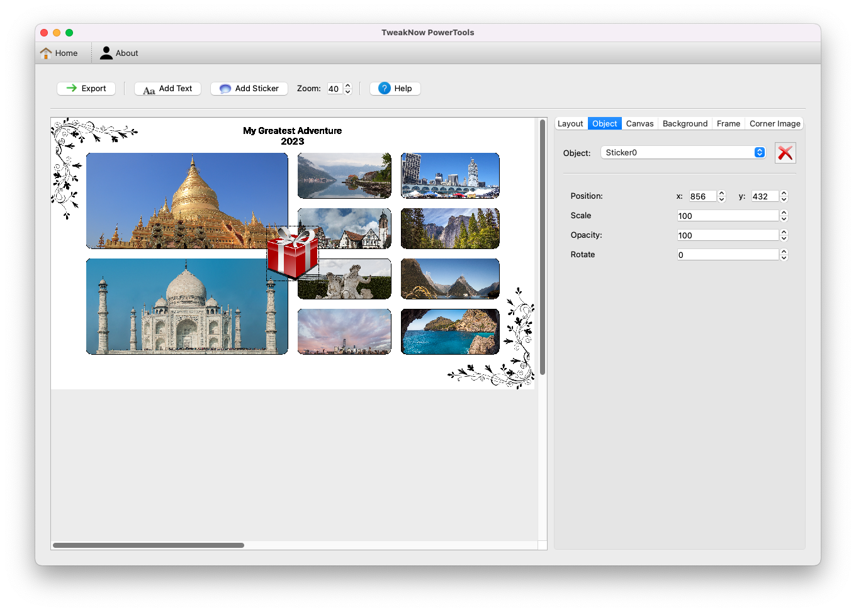Click the green Export arrow icon
Viewport: 856px width, 612px height.
click(x=72, y=89)
